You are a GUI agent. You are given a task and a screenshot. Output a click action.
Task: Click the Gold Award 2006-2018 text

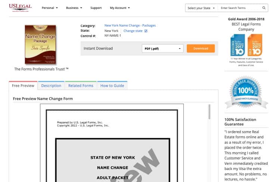(246, 19)
